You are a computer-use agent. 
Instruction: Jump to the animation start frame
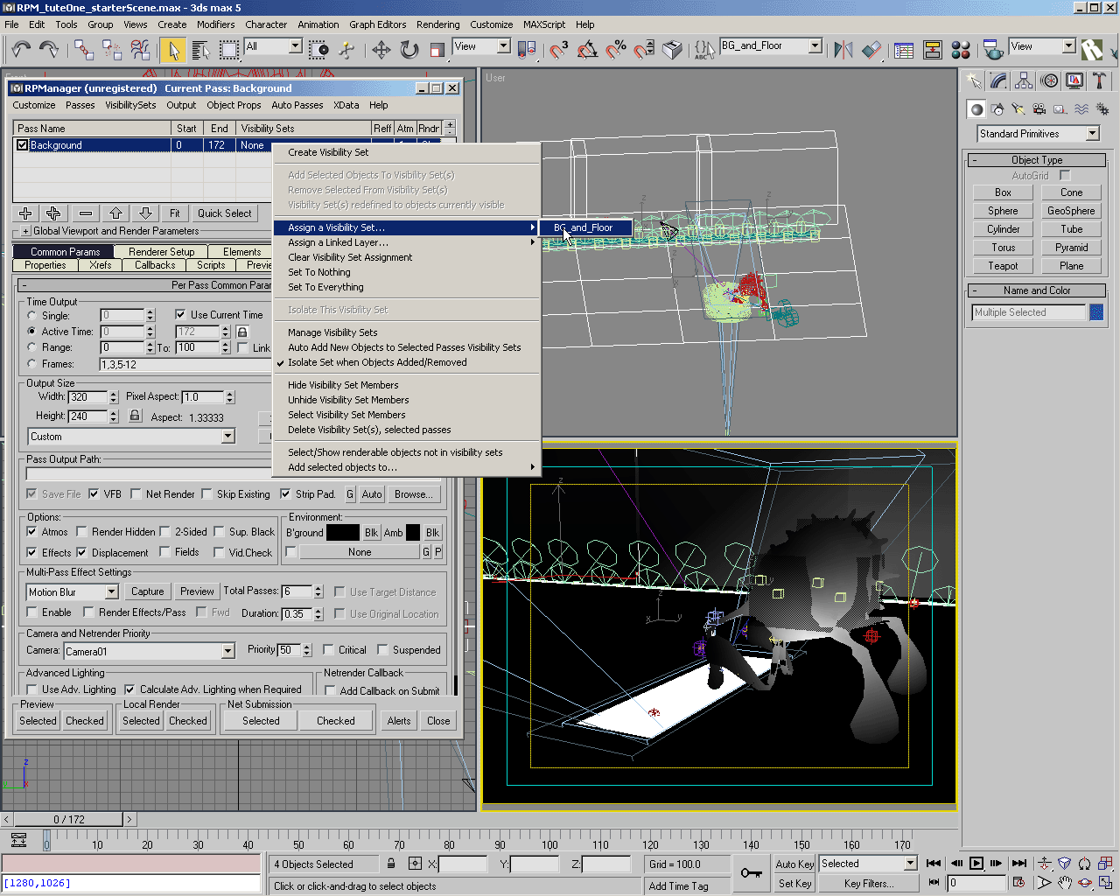click(934, 863)
